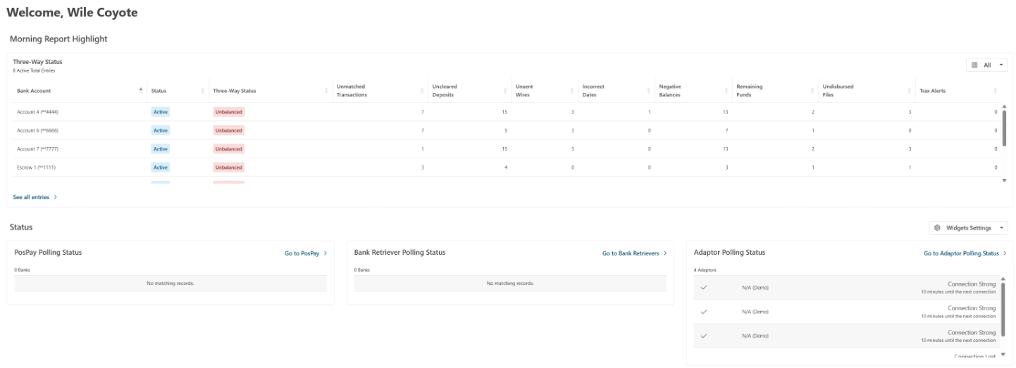This screenshot has height=368, width=1016.
Task: Sort by Trax Alerts column icon
Action: pos(995,91)
